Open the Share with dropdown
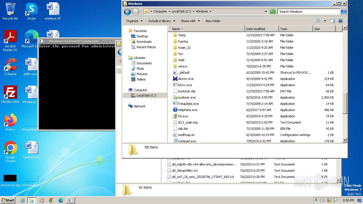 click(190, 21)
